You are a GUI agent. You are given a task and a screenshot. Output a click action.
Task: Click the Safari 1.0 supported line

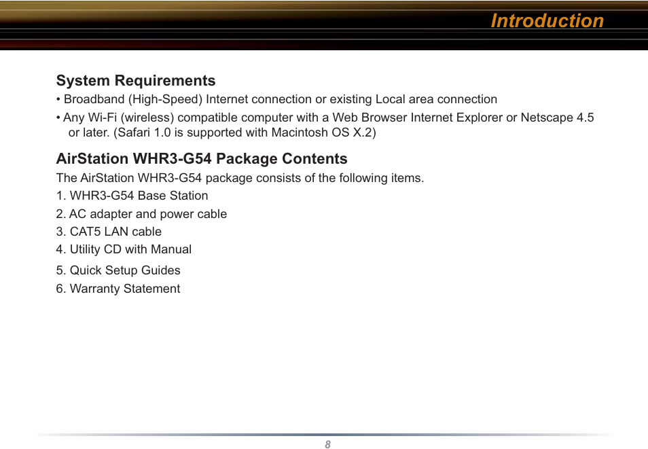pyautogui.click(x=222, y=132)
